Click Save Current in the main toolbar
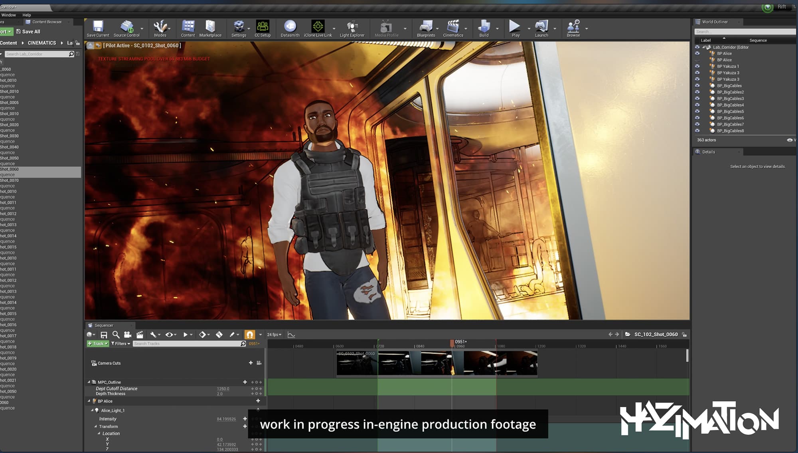 tap(98, 28)
